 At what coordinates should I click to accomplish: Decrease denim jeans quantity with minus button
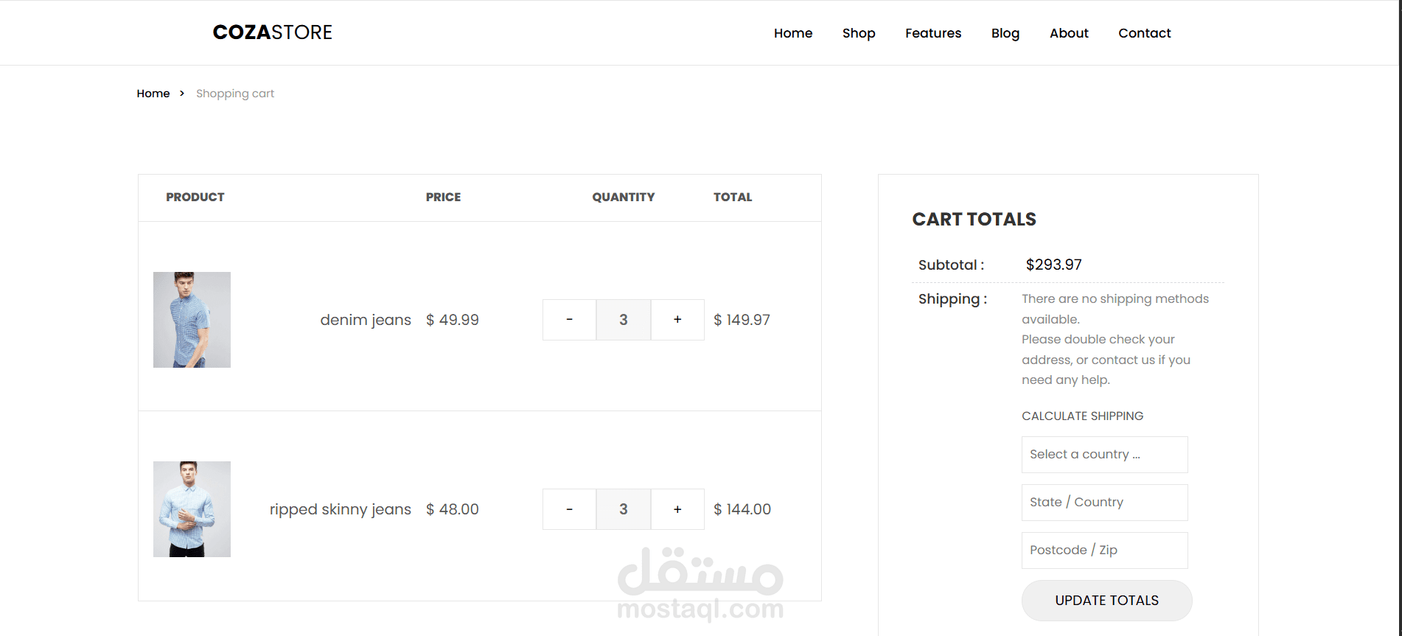point(569,320)
